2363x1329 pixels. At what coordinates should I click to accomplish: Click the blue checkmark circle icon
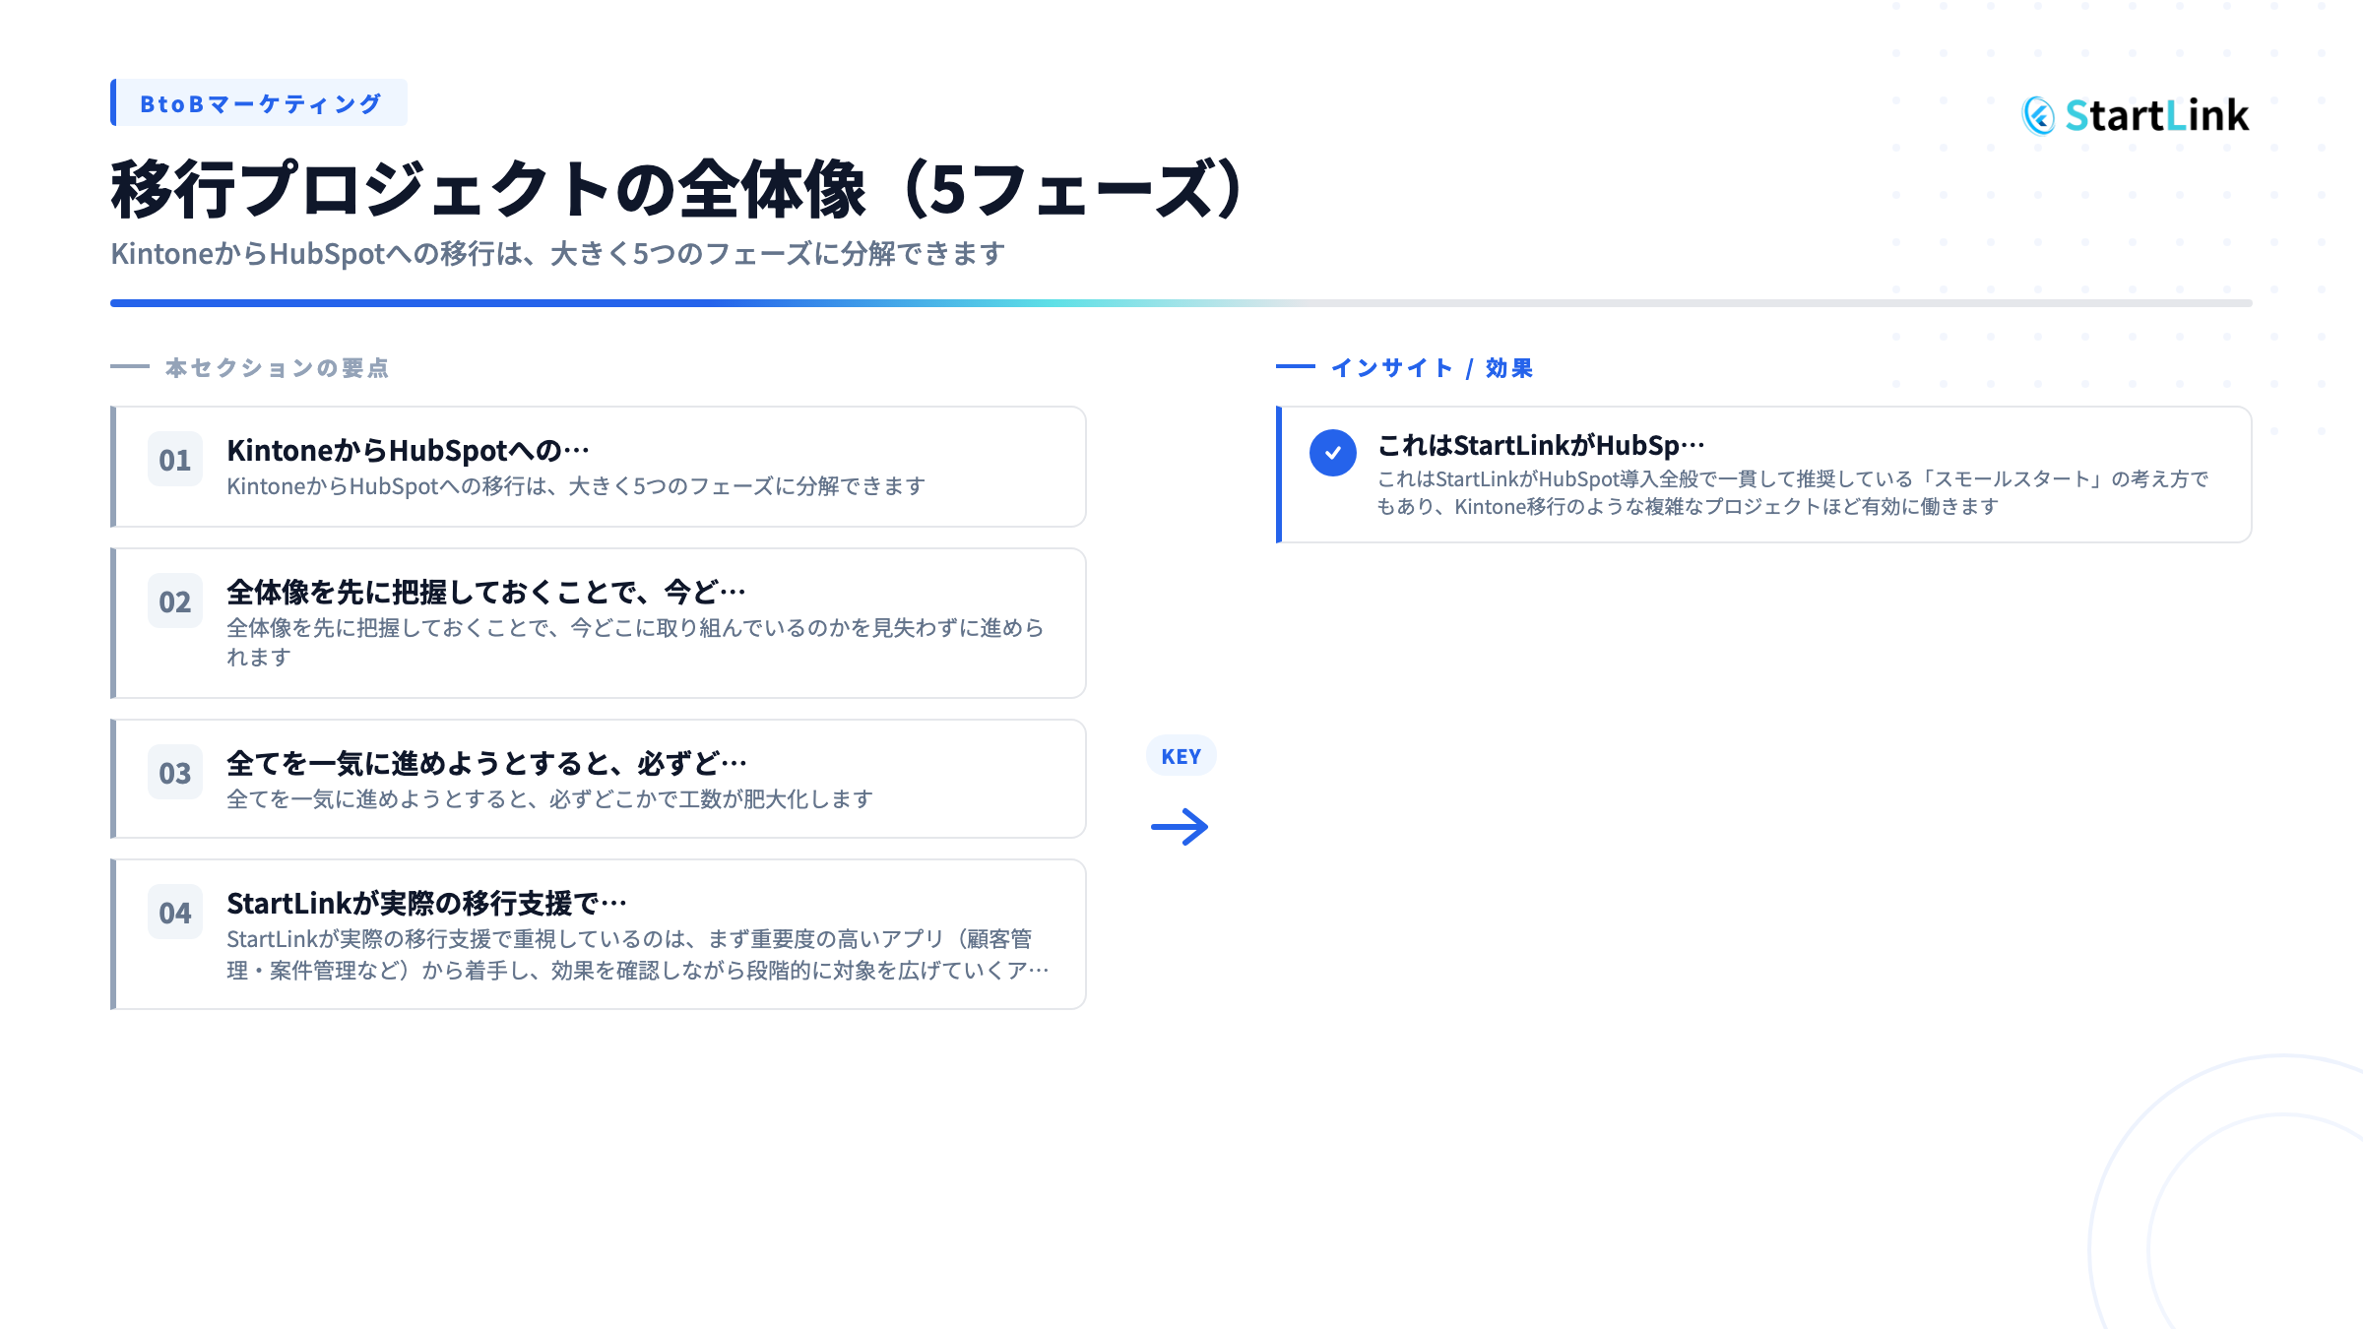[x=1332, y=453]
